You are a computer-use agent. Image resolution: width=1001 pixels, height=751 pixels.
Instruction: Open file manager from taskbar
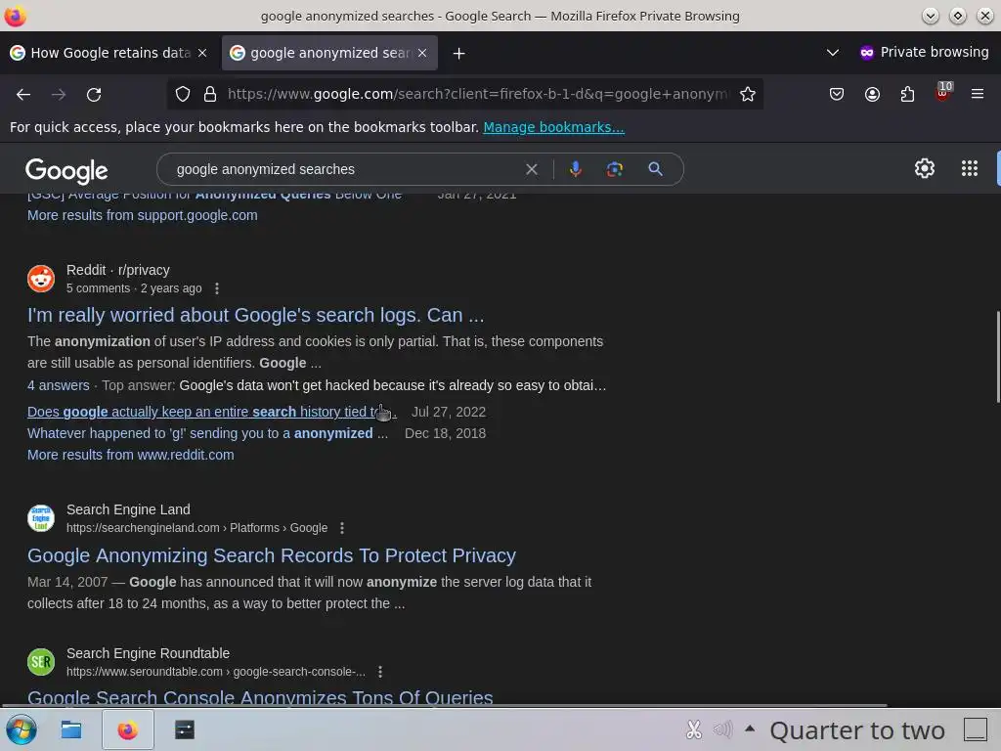(x=70, y=729)
